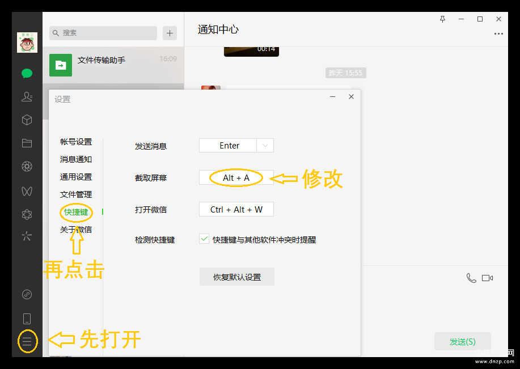Select the 消息通知 tab

tap(76, 159)
